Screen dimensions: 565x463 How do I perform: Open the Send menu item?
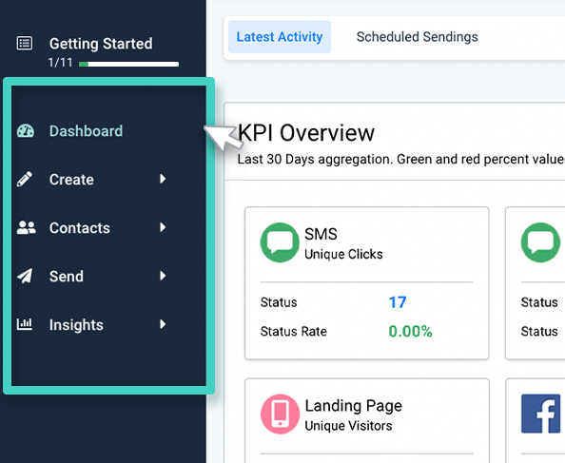click(x=67, y=277)
